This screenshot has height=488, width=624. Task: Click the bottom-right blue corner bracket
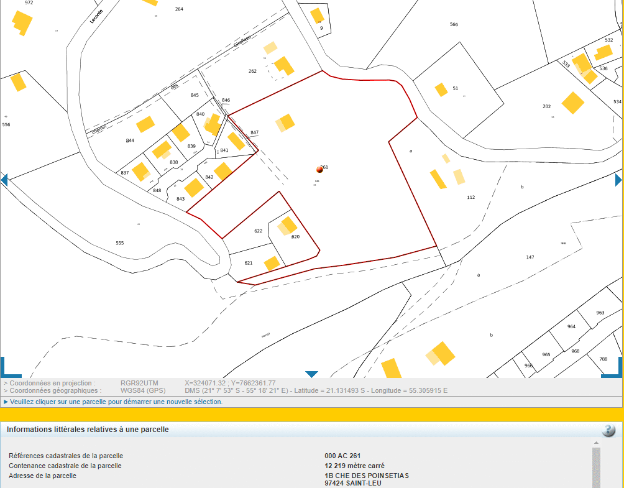(x=613, y=369)
